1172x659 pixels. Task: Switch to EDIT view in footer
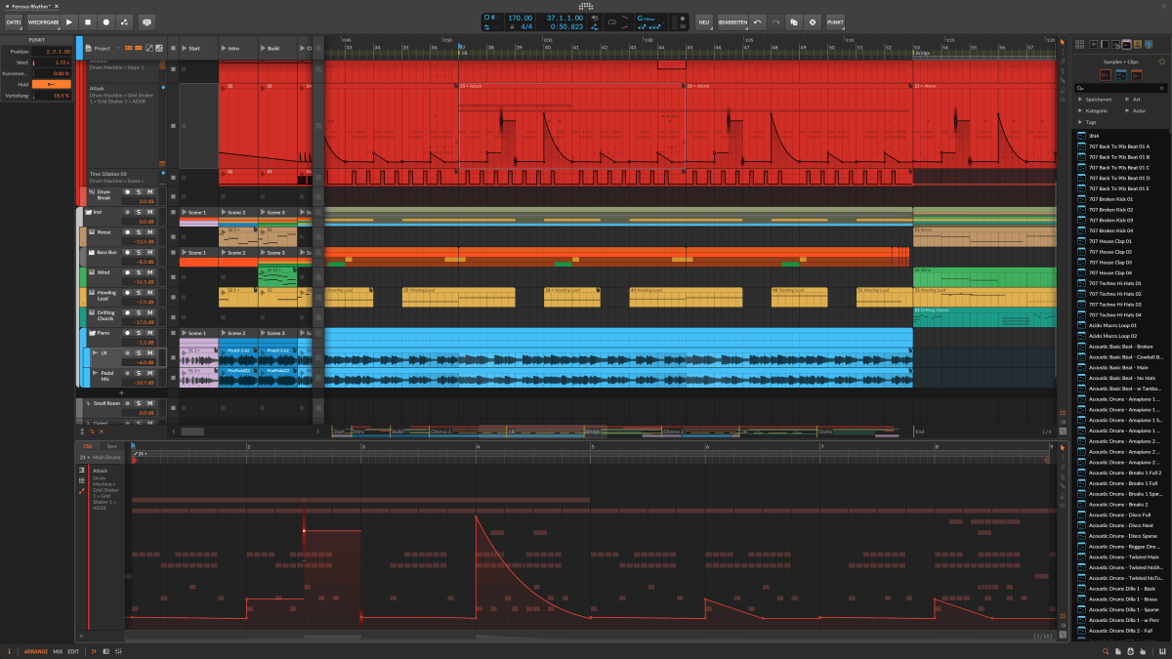click(x=73, y=651)
